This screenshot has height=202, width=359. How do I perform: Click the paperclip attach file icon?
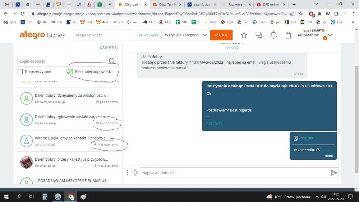[135, 173]
